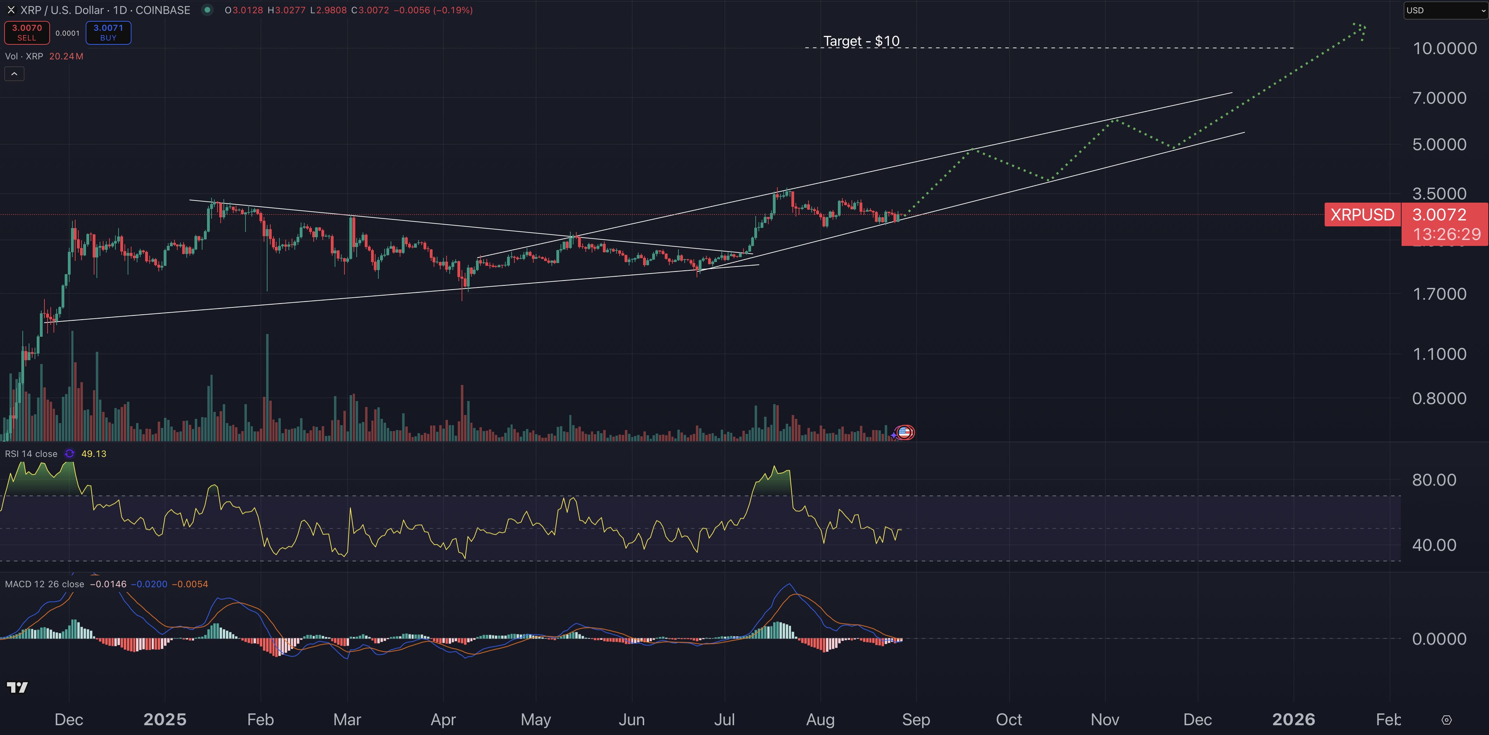The image size is (1489, 735).
Task: Click the Vol value 20.24 M
Action: pyautogui.click(x=66, y=56)
